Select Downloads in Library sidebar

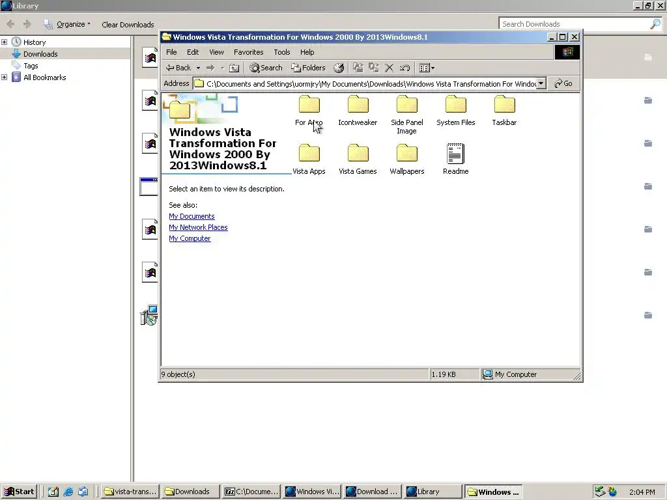(x=40, y=54)
